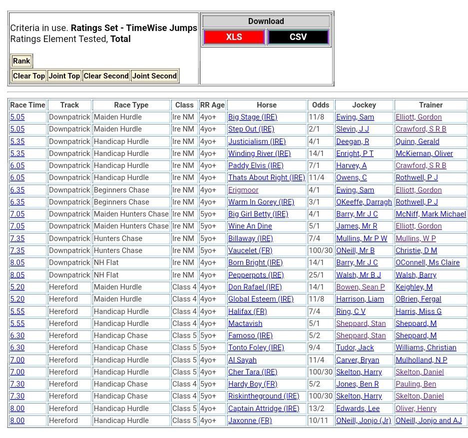Viewport: 468px width, 438px height.
Task: Open jockey Slevin, J J link
Action: pos(352,129)
